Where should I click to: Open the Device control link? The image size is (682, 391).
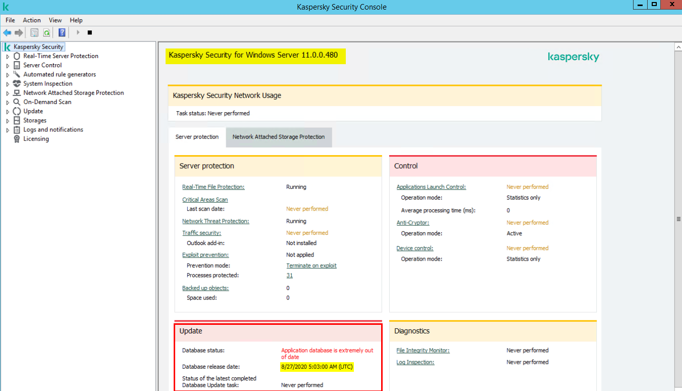415,249
